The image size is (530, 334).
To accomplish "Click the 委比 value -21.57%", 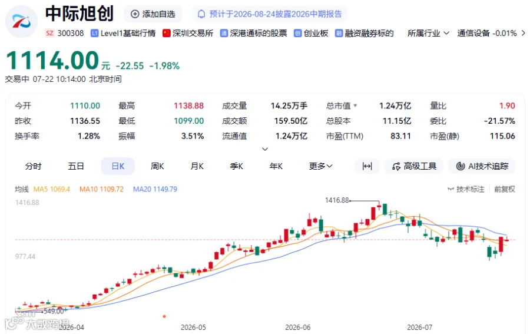I will (499, 121).
